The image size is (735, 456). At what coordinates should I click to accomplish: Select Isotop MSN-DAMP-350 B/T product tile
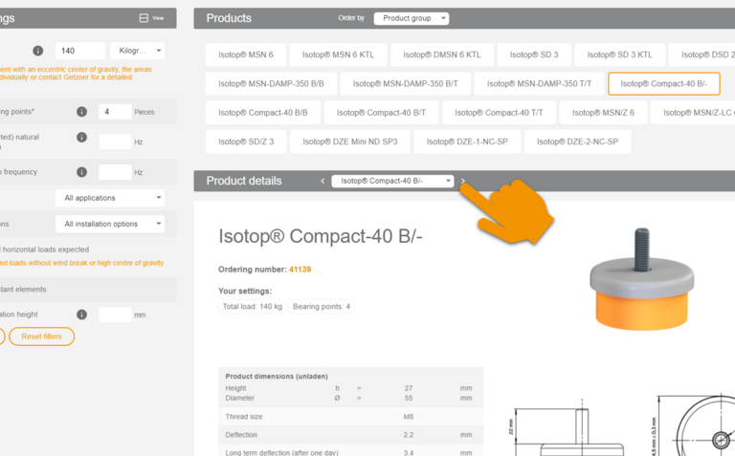[405, 84]
